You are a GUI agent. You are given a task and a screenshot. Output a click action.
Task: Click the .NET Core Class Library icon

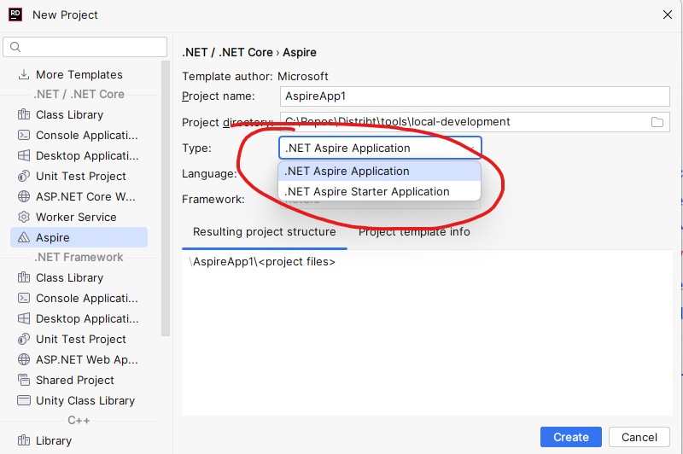(x=24, y=114)
